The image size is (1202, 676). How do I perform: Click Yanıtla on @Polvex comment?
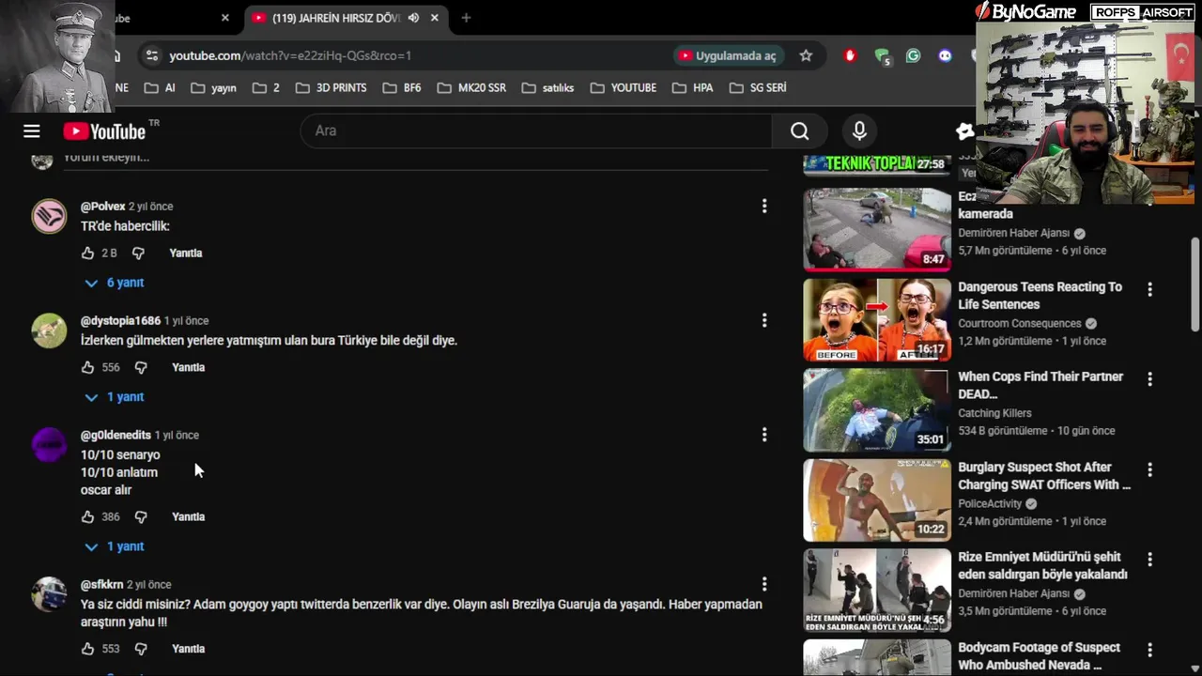click(186, 253)
